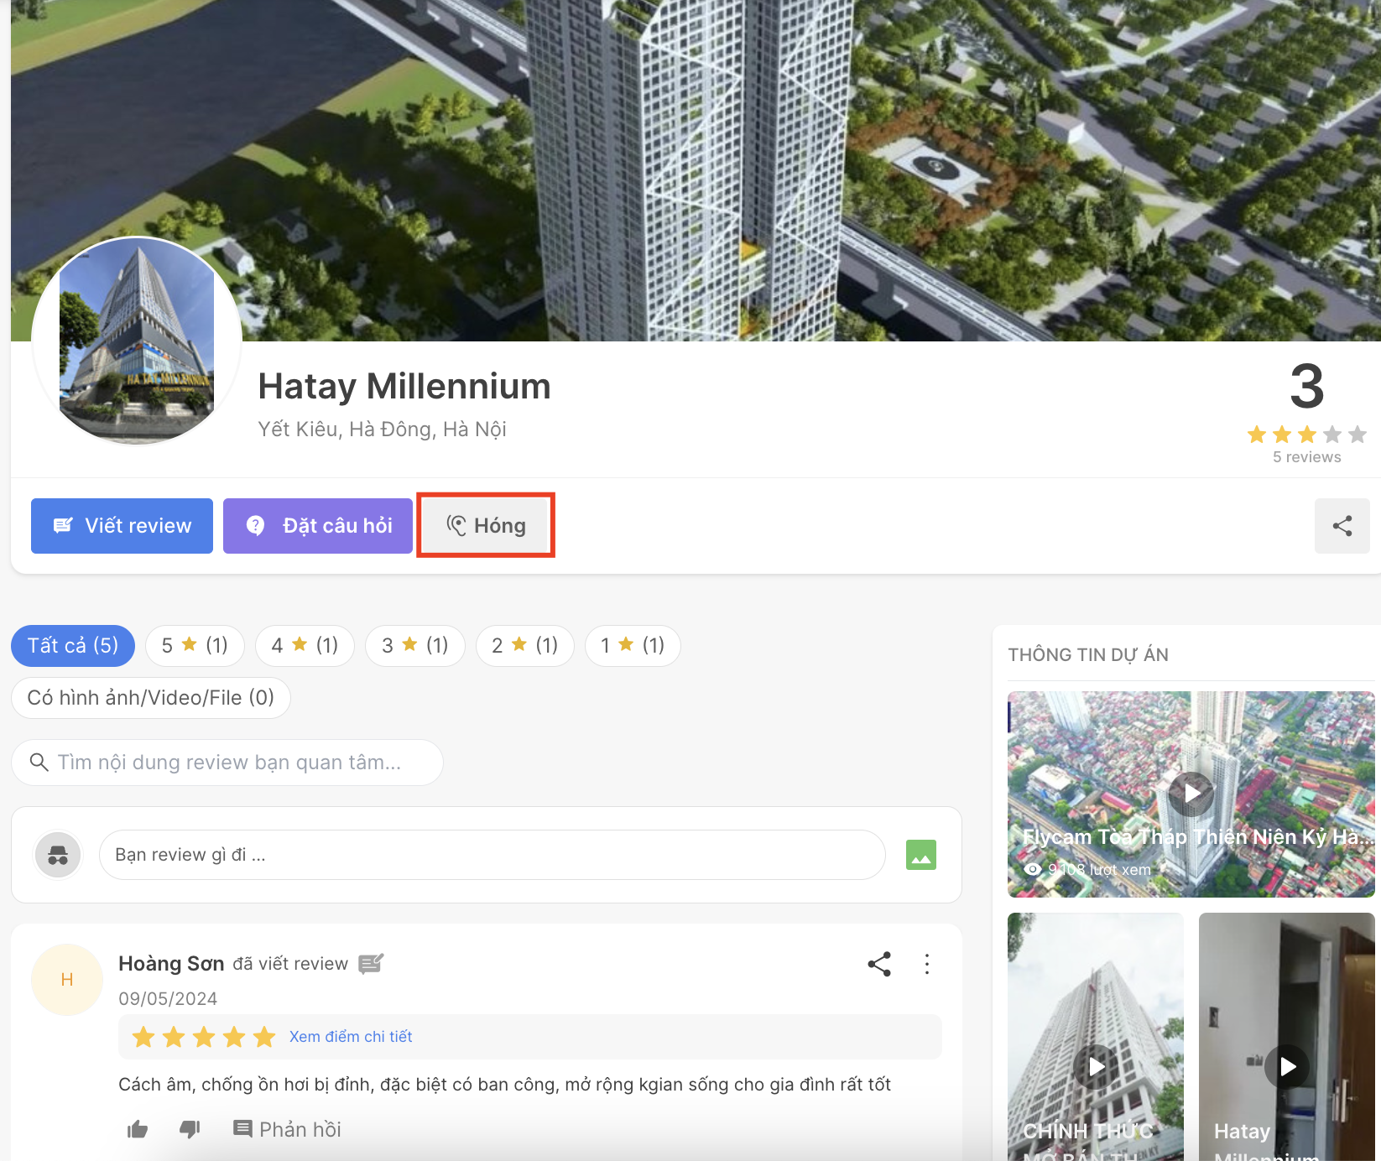Click the anonymous user avatar icon
The height and width of the screenshot is (1161, 1381).
[58, 855]
